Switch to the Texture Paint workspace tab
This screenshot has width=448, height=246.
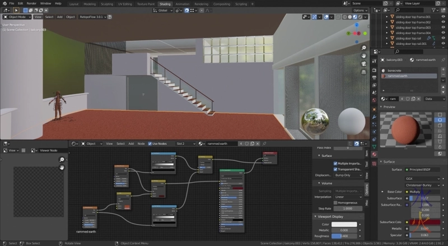(x=145, y=3)
